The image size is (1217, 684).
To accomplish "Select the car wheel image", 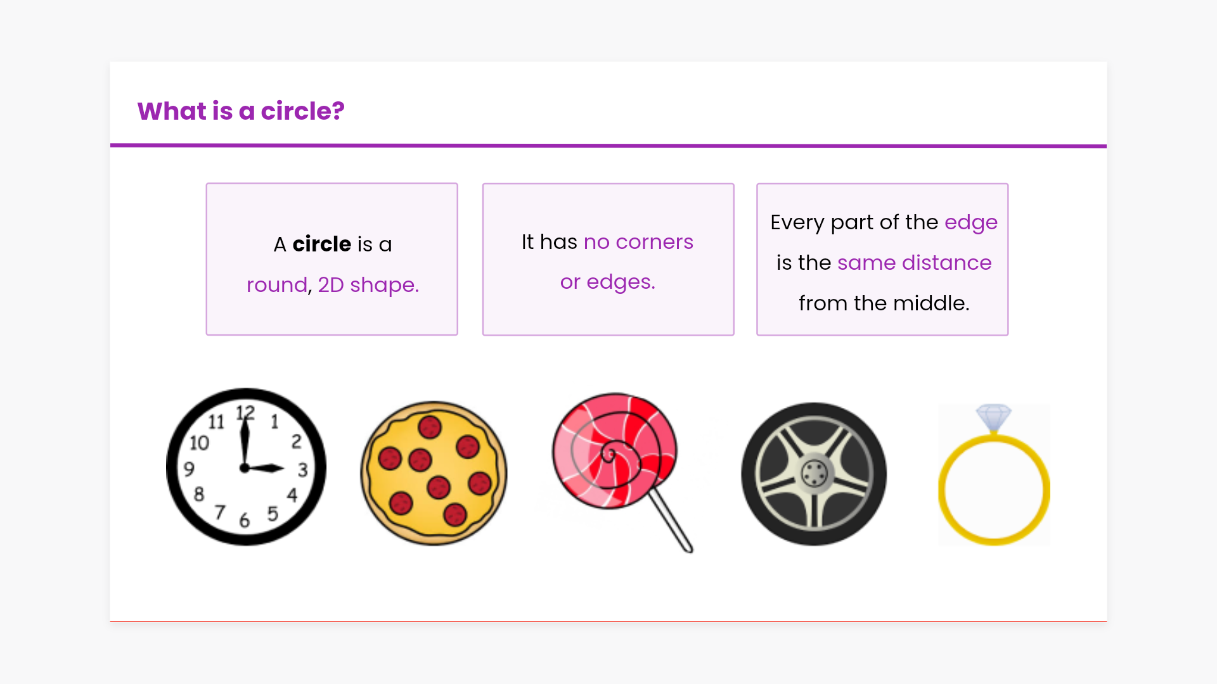I will point(814,474).
